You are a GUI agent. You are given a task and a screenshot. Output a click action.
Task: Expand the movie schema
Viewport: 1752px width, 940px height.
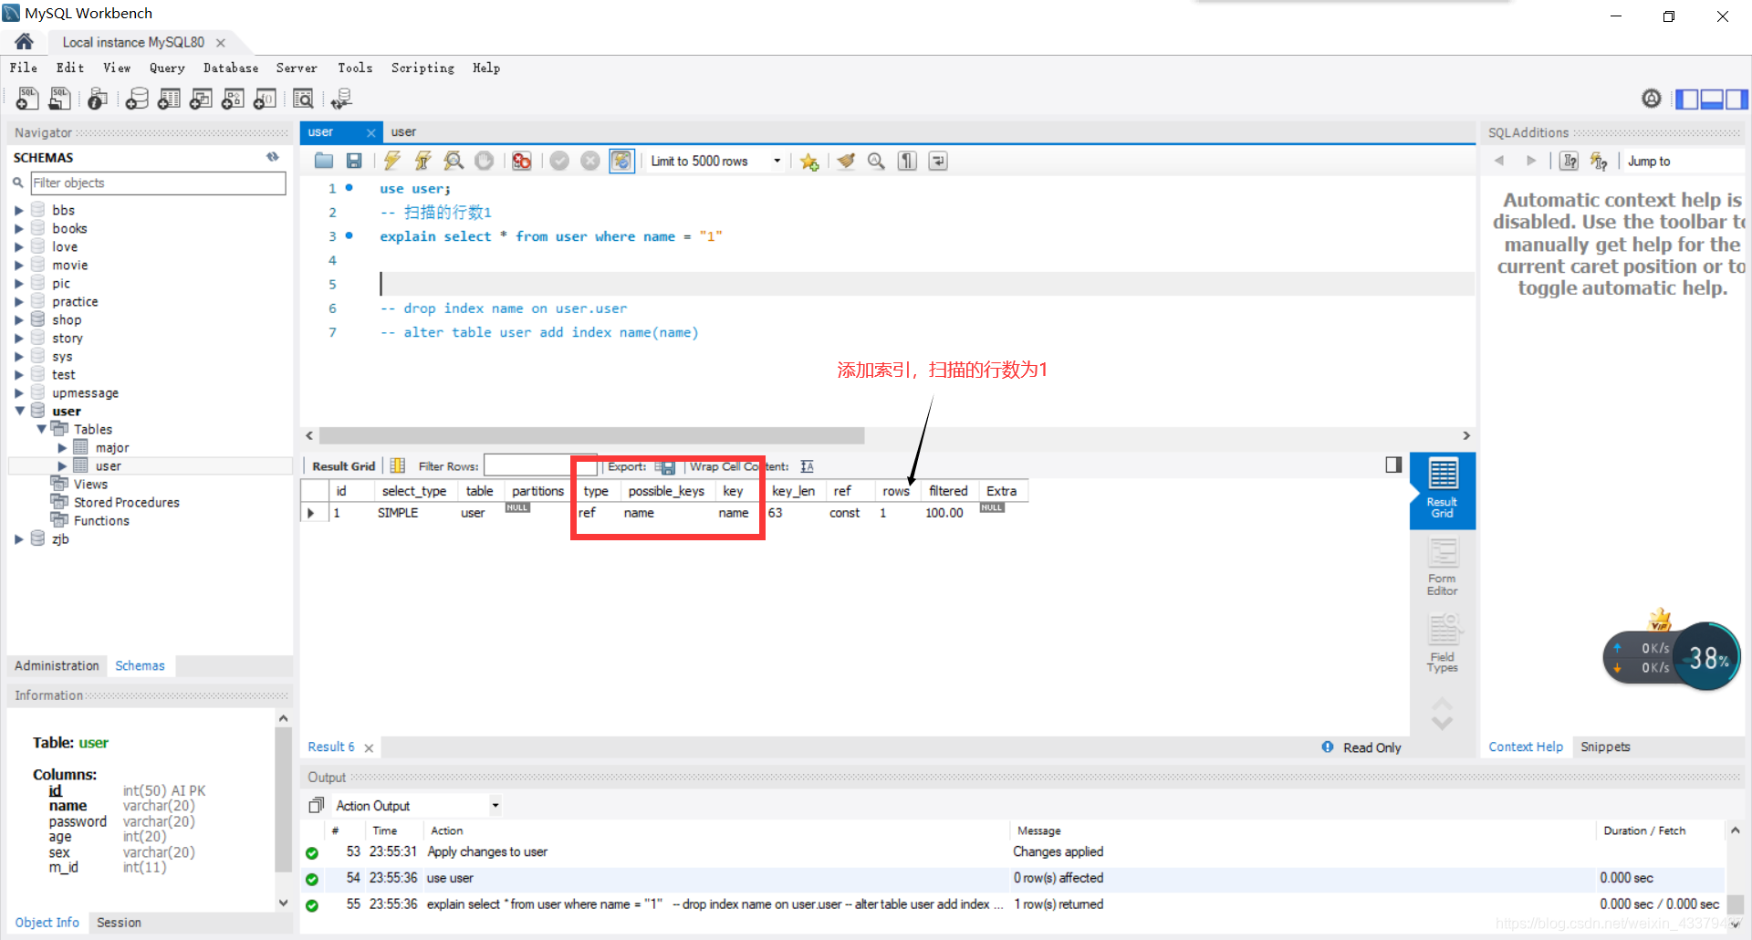coord(19,266)
